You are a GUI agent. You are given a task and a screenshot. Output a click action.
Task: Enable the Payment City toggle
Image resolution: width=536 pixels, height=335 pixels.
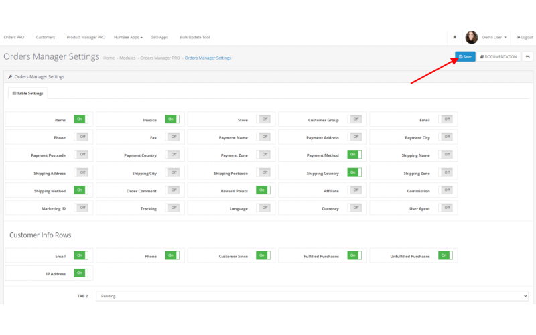446,137
